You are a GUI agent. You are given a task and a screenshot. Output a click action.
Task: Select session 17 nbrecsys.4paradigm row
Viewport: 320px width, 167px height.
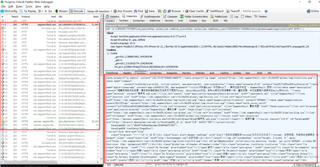tap(50, 78)
